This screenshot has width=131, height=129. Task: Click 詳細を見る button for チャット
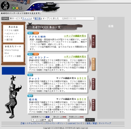click(x=93, y=84)
